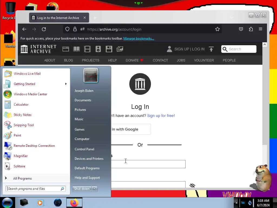This screenshot has height=208, width=277.
Task: Click the site security padlock icon
Action: pos(75,29)
